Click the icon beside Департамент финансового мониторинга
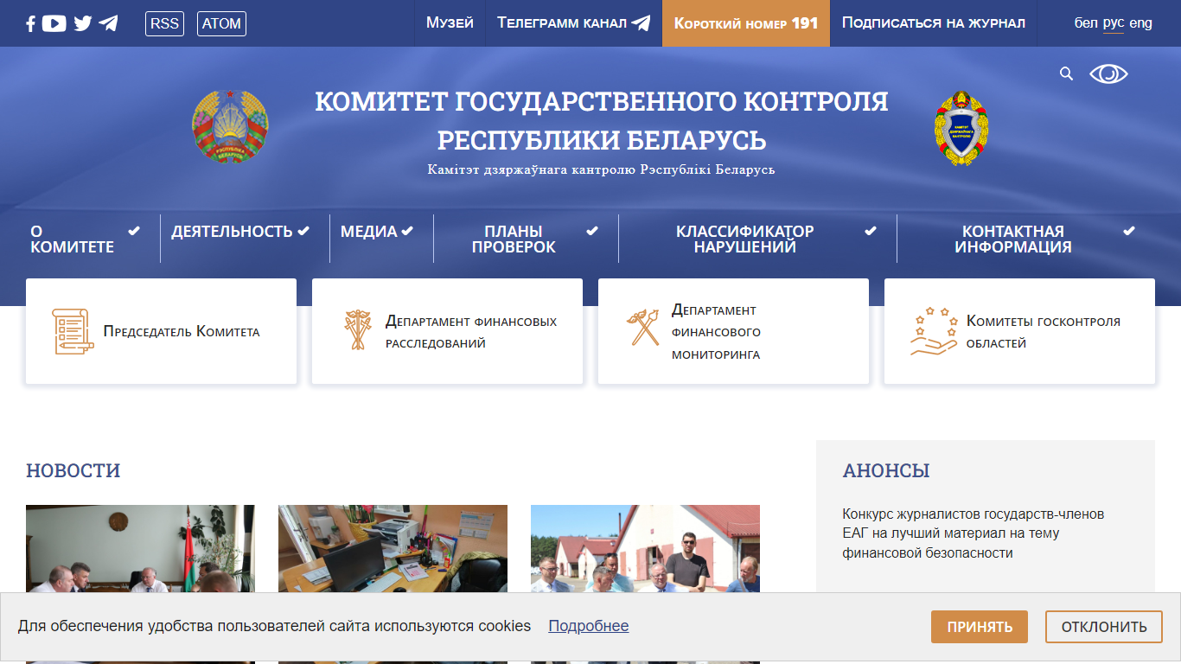The height and width of the screenshot is (664, 1181). tap(643, 328)
